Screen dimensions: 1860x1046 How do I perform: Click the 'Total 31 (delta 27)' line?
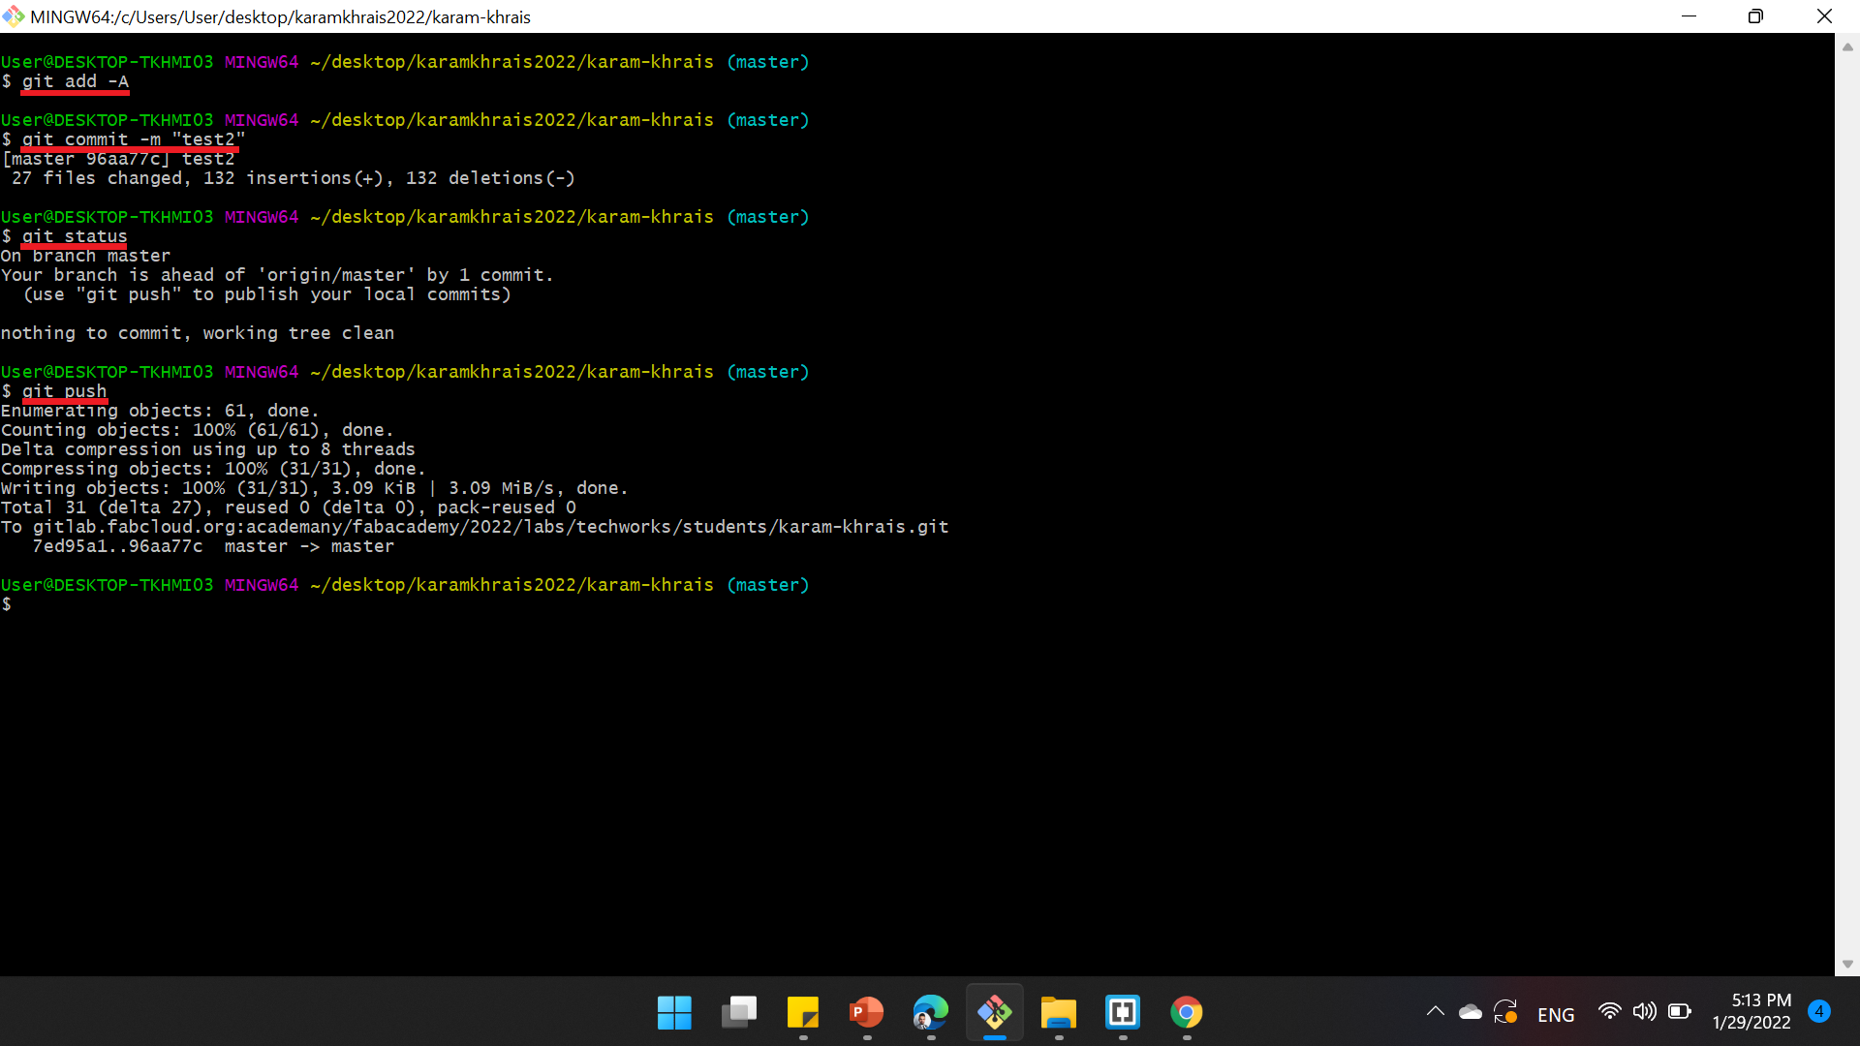(x=289, y=508)
